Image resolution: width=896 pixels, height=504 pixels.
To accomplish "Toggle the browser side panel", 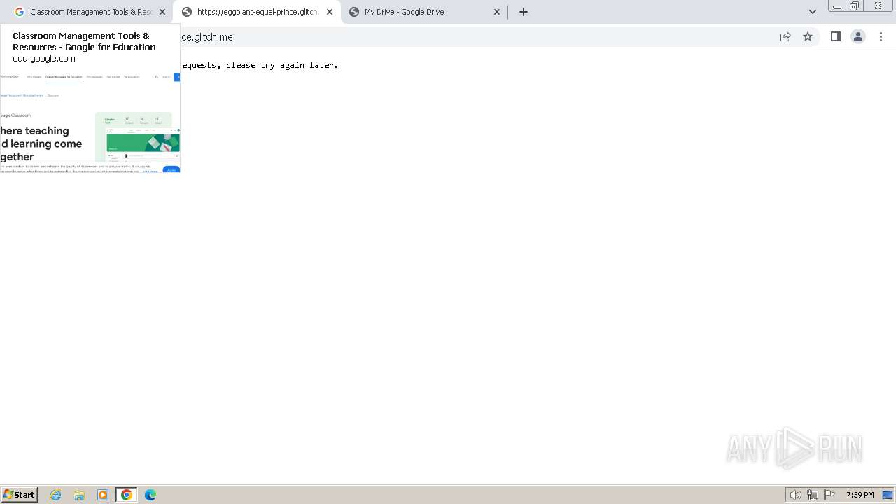I will (835, 37).
